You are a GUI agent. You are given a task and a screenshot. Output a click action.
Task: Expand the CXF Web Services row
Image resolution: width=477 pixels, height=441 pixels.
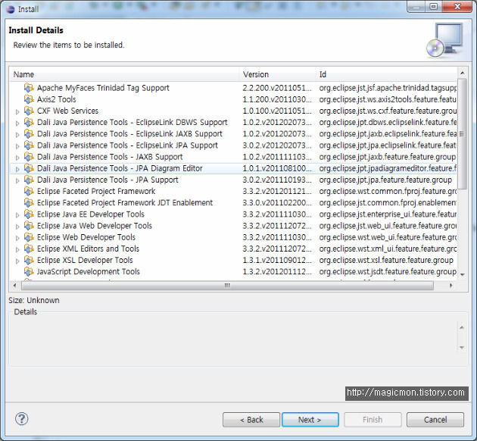pos(17,112)
